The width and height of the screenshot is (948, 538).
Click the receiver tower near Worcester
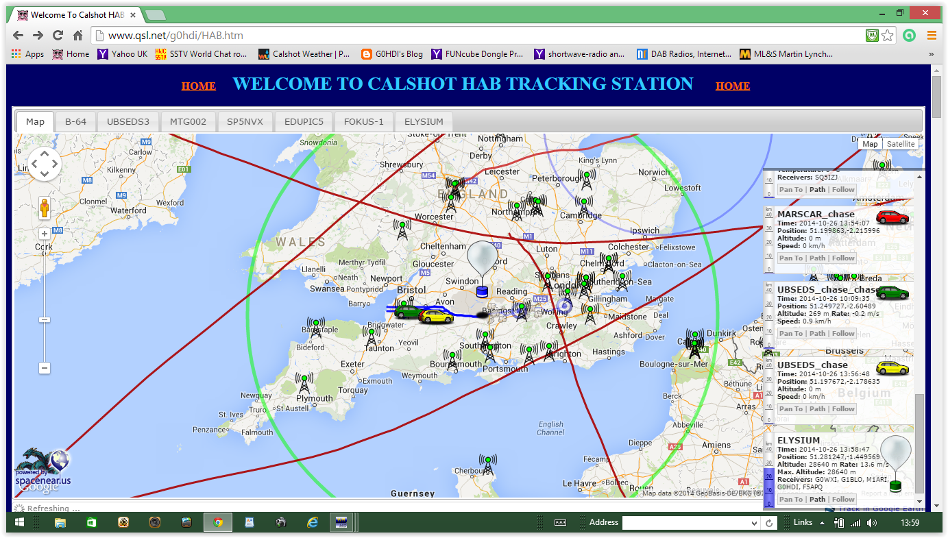[452, 201]
